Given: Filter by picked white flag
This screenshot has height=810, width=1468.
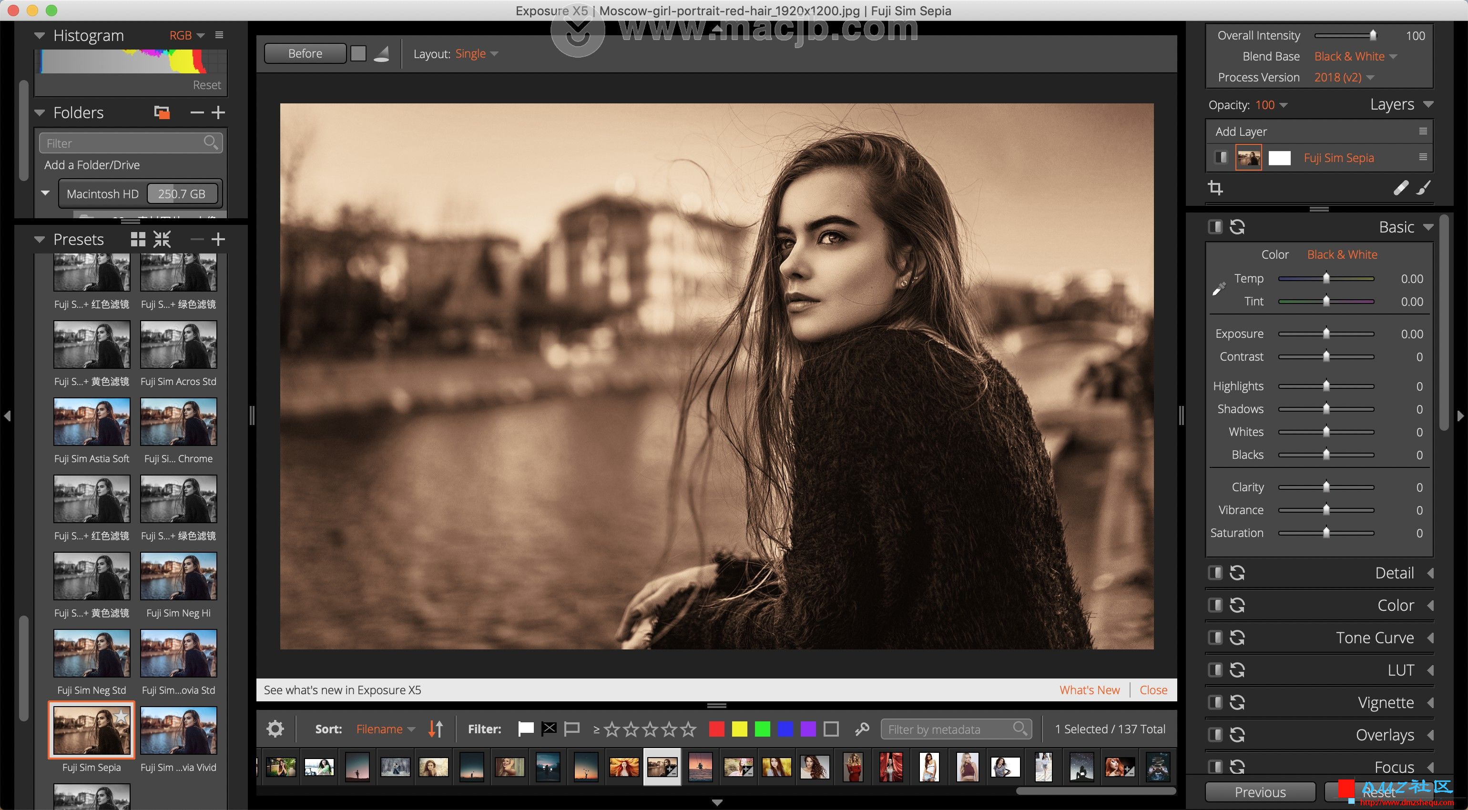Looking at the screenshot, I should tap(525, 729).
